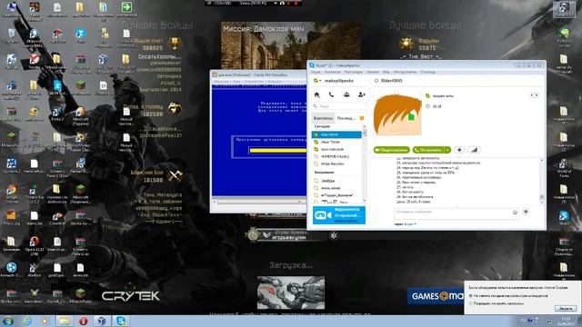The height and width of the screenshot is (327, 582).
Task: Click the contact header view toggle at the top right
Action: (x=534, y=95)
